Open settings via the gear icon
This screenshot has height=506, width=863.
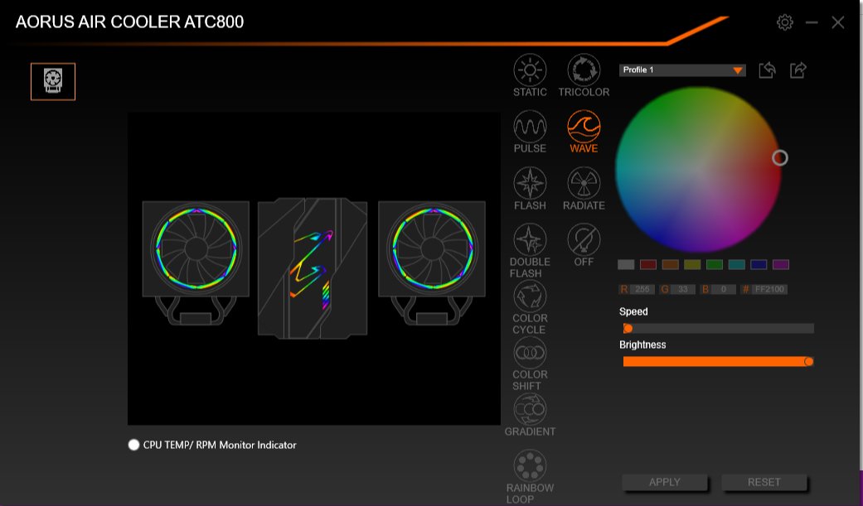pos(784,22)
